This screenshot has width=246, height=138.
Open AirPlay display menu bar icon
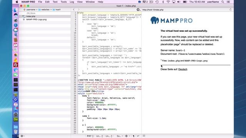pyautogui.click(x=173, y=2)
